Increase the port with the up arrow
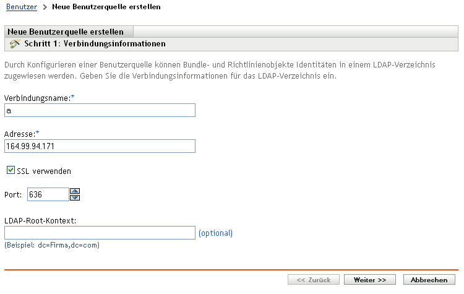 (x=75, y=191)
